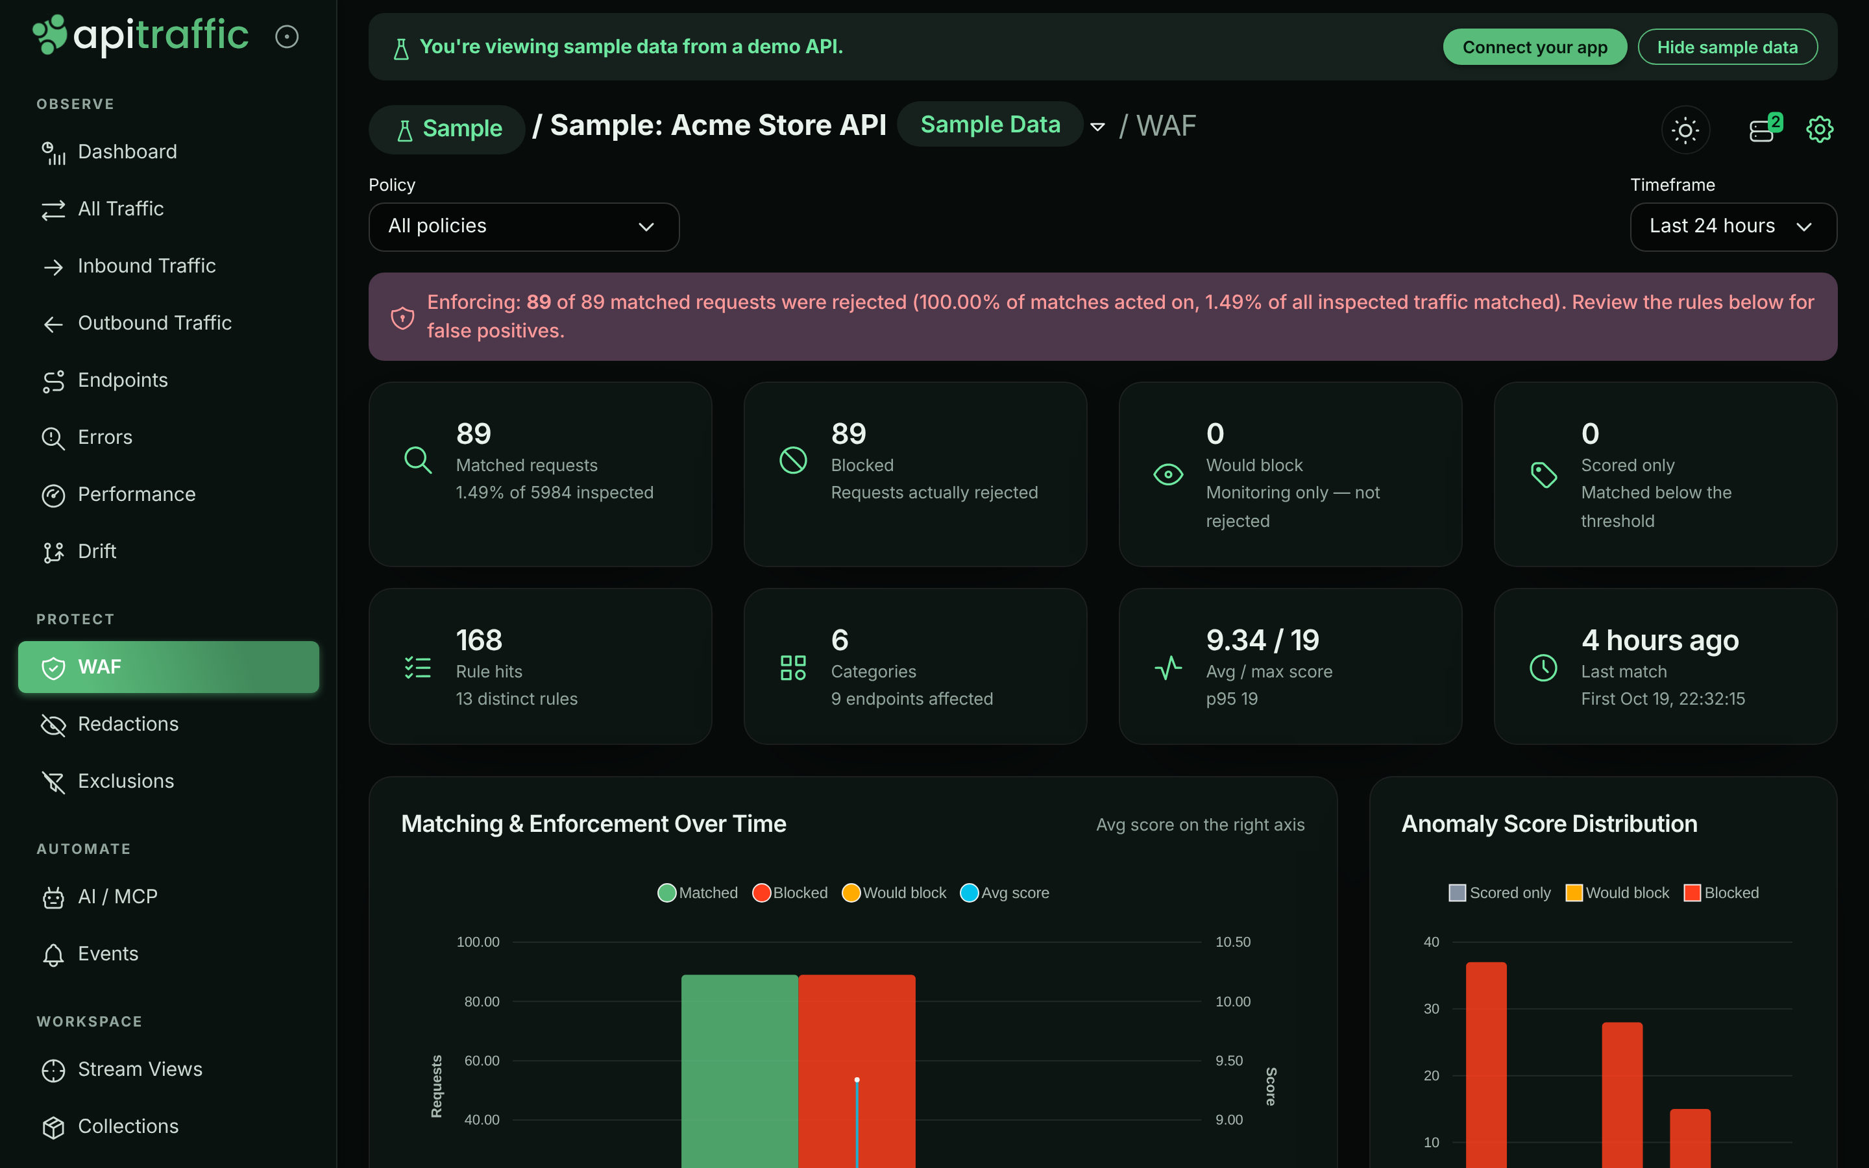Click the Redactions crossed-eye icon

pyautogui.click(x=53, y=725)
